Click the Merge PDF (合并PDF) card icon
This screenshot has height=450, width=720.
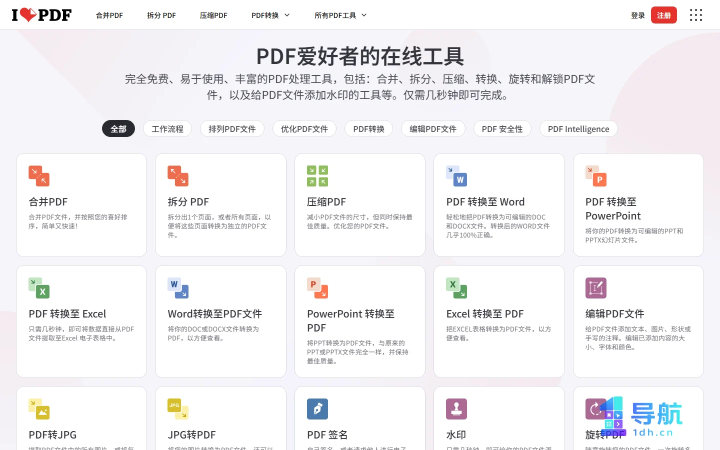(x=39, y=176)
